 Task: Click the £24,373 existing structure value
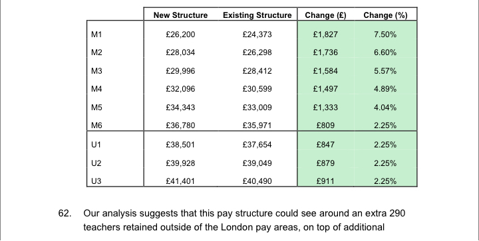pyautogui.click(x=257, y=35)
